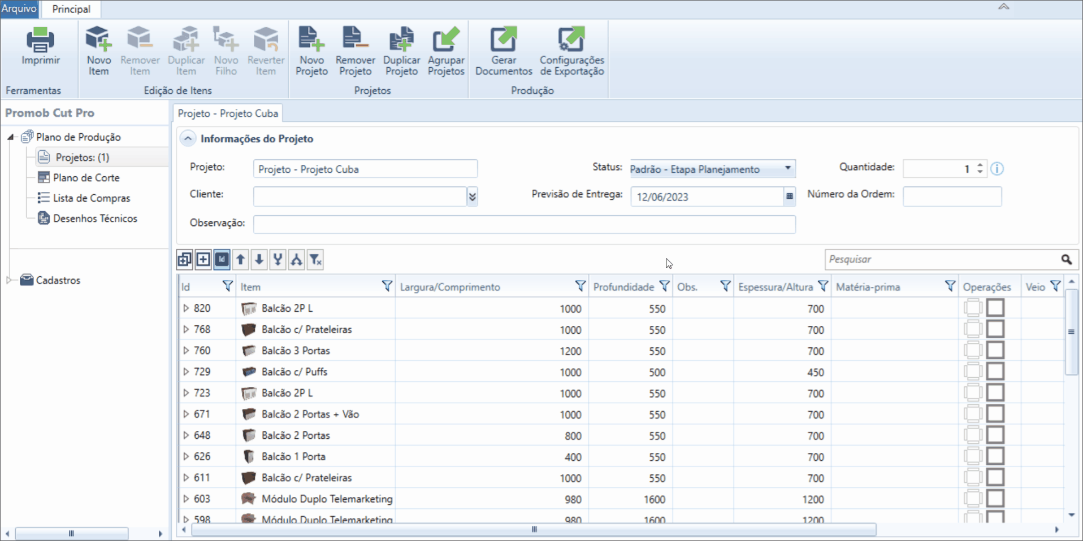The width and height of the screenshot is (1083, 541).
Task: Open the delivery date calendar picker
Action: [790, 197]
